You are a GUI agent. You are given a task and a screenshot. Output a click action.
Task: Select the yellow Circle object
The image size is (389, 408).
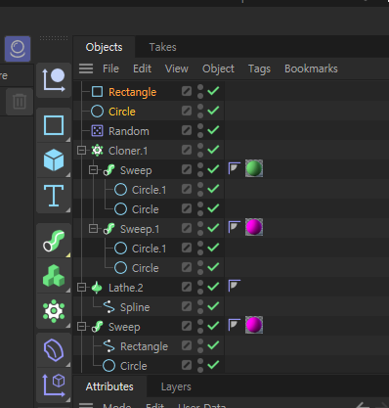click(x=122, y=112)
